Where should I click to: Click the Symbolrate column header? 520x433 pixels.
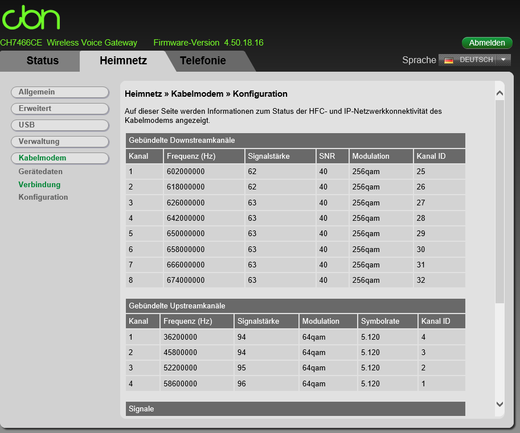387,321
